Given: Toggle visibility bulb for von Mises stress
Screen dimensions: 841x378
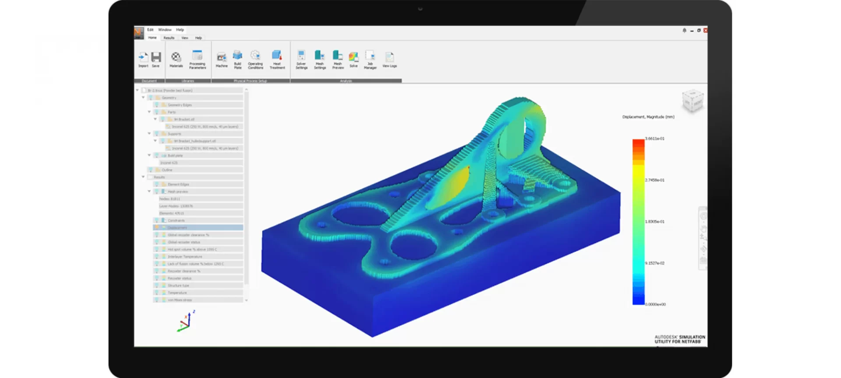Looking at the screenshot, I should [157, 300].
